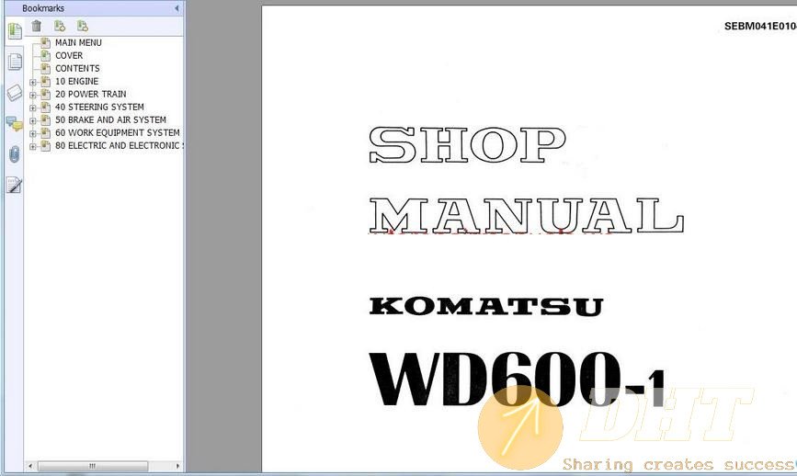Expand the 10 ENGINE bookmark

pyautogui.click(x=33, y=83)
